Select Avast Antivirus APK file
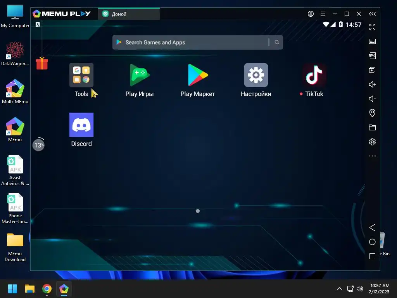The width and height of the screenshot is (397, 298). point(15,170)
